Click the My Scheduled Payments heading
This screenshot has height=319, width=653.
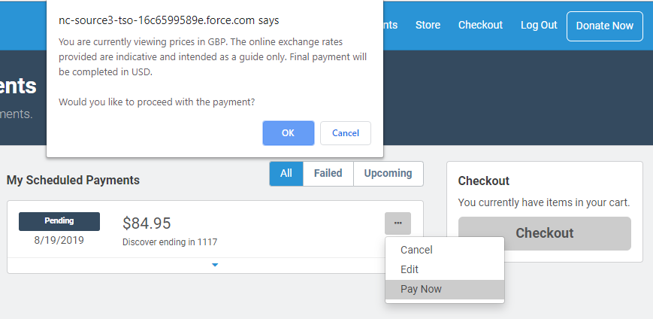[73, 180]
